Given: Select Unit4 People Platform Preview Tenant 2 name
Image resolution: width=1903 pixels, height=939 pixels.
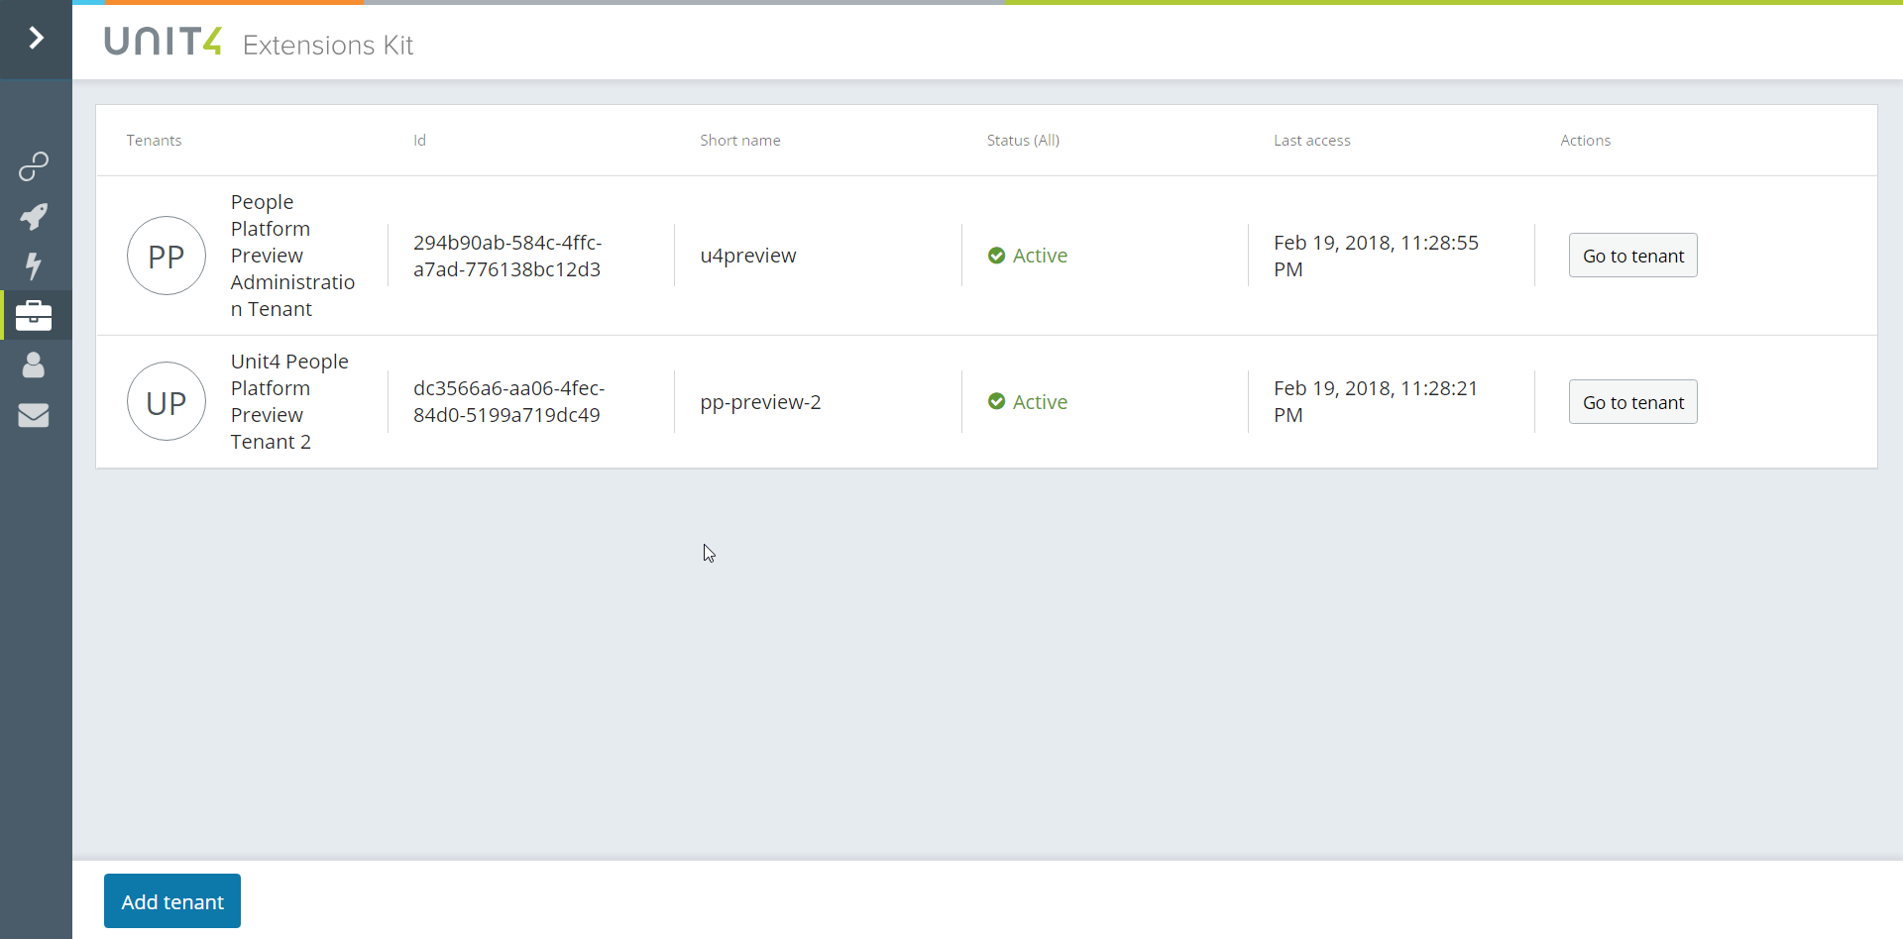Looking at the screenshot, I should coord(289,401).
